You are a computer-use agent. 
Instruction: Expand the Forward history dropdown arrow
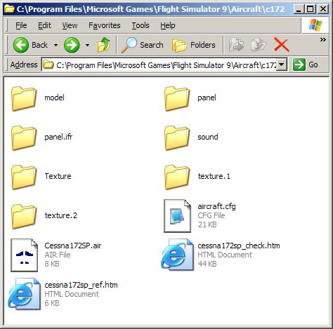point(87,45)
